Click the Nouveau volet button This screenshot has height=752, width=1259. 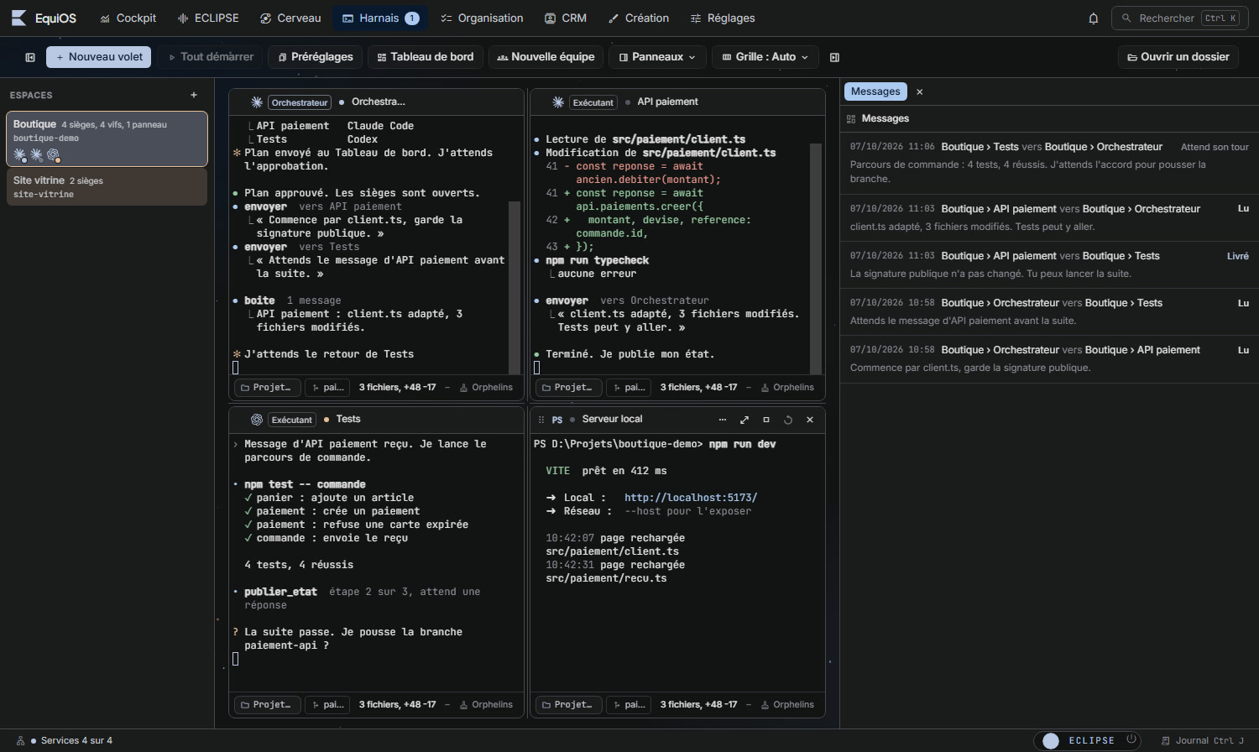coord(99,57)
